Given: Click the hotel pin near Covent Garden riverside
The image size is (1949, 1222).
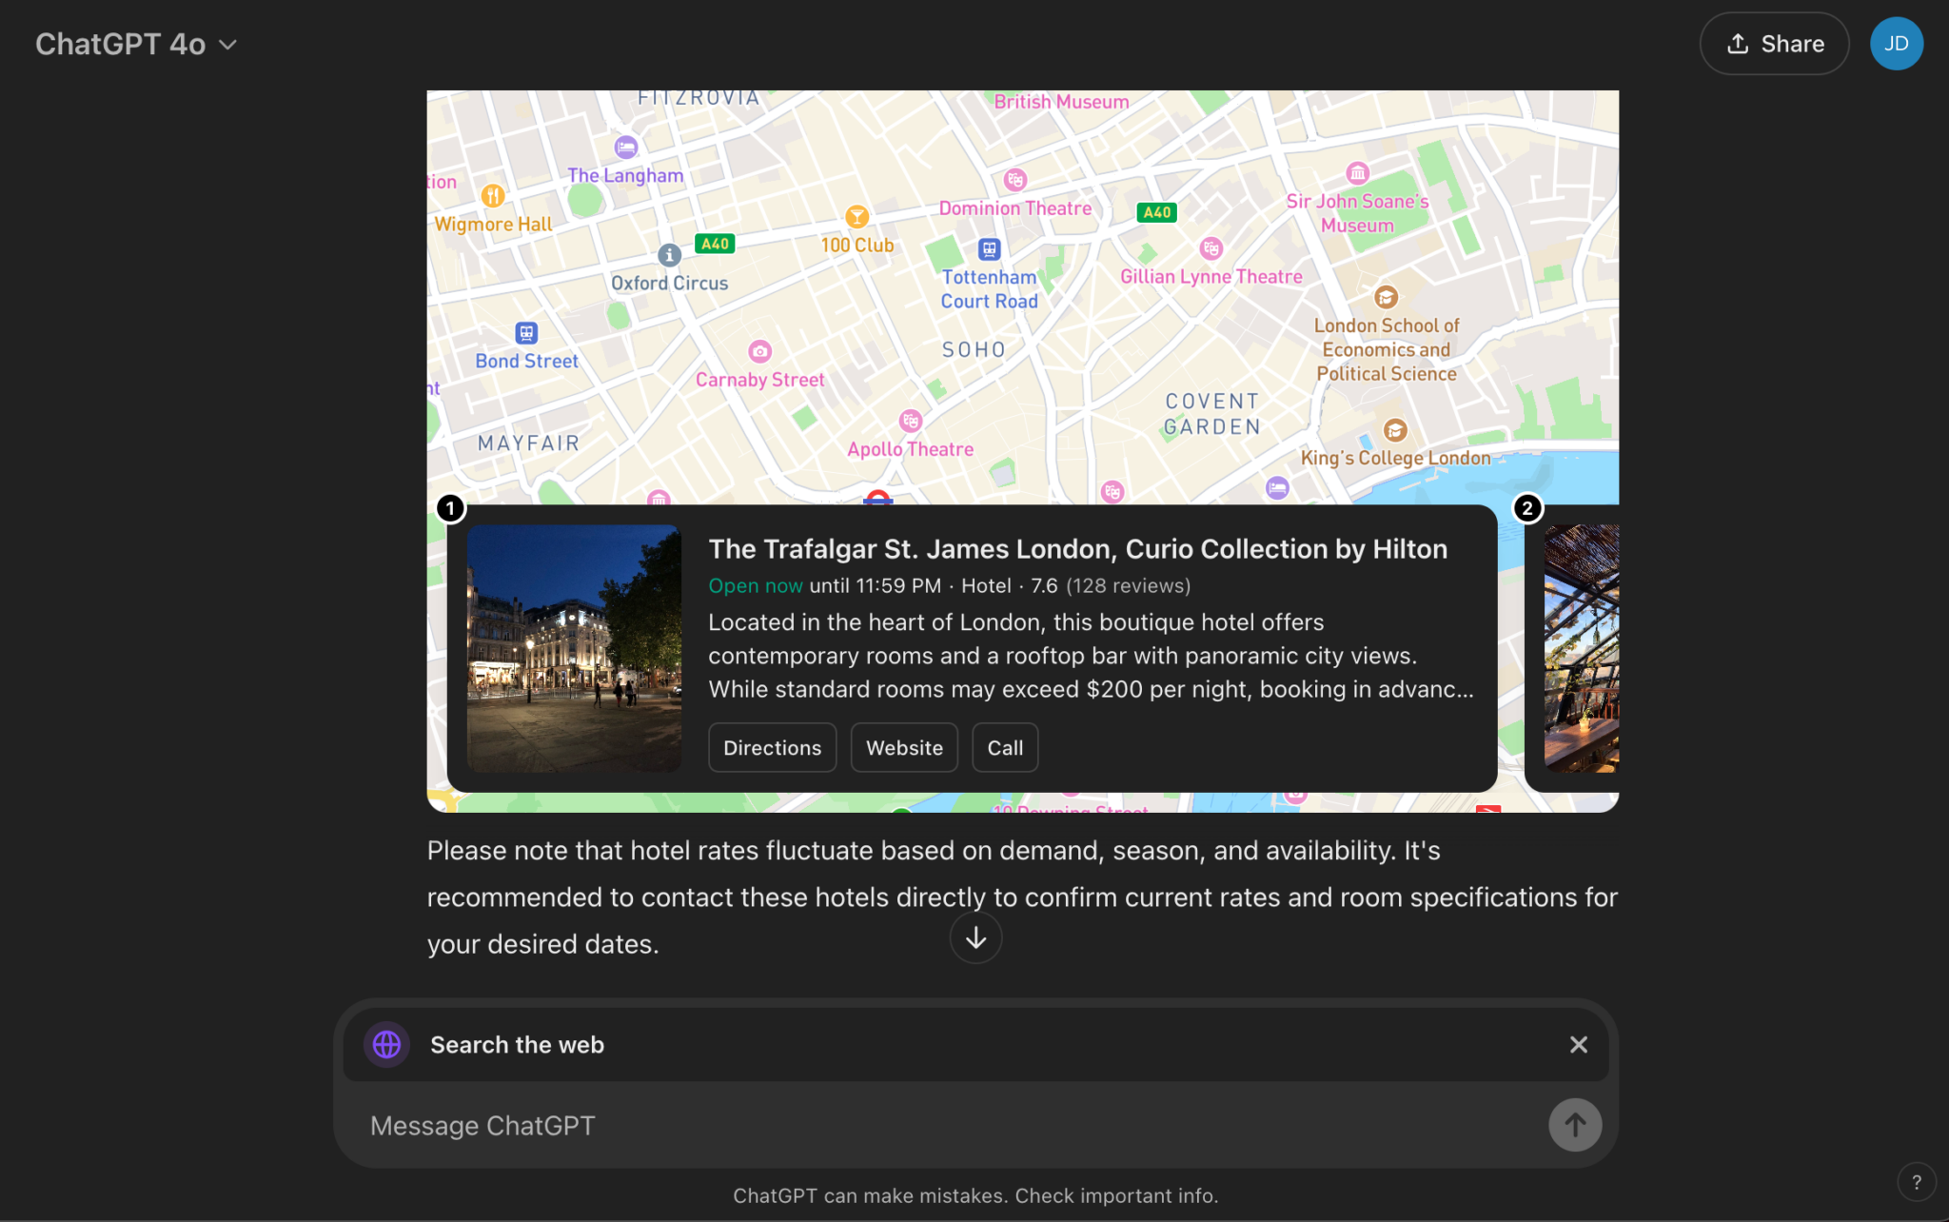Looking at the screenshot, I should [1277, 488].
